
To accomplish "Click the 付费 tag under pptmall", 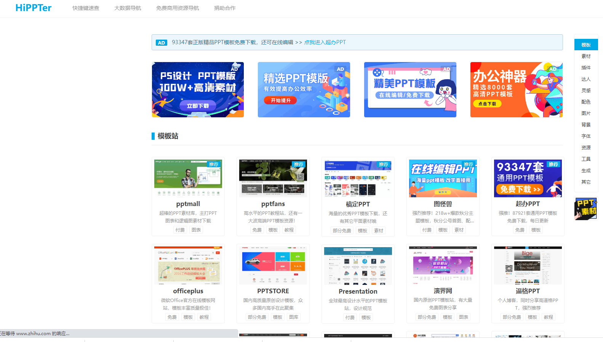I will pyautogui.click(x=180, y=230).
